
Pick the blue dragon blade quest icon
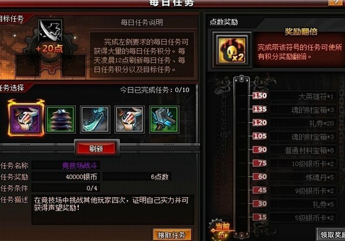(95, 120)
